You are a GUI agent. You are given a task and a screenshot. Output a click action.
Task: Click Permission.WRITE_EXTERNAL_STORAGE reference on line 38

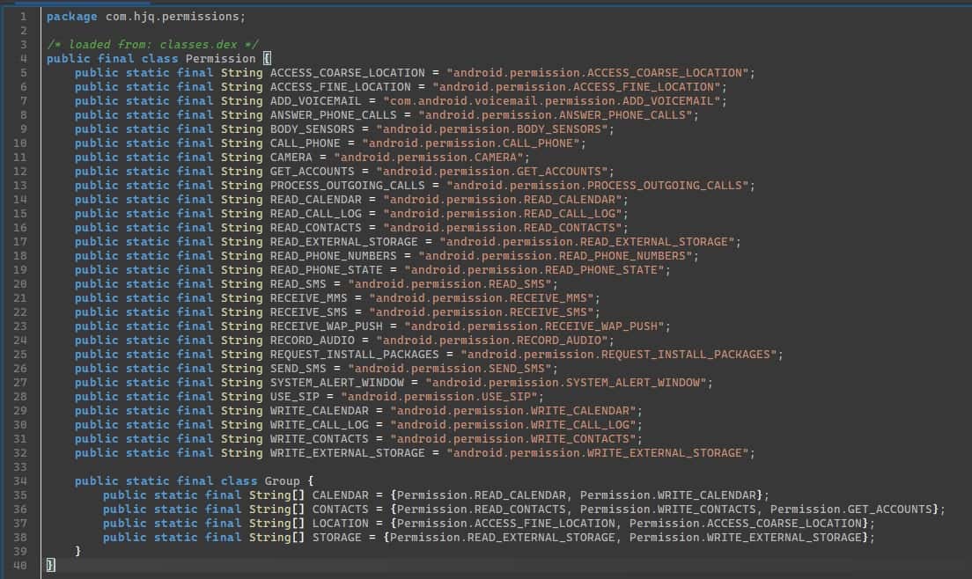point(746,538)
